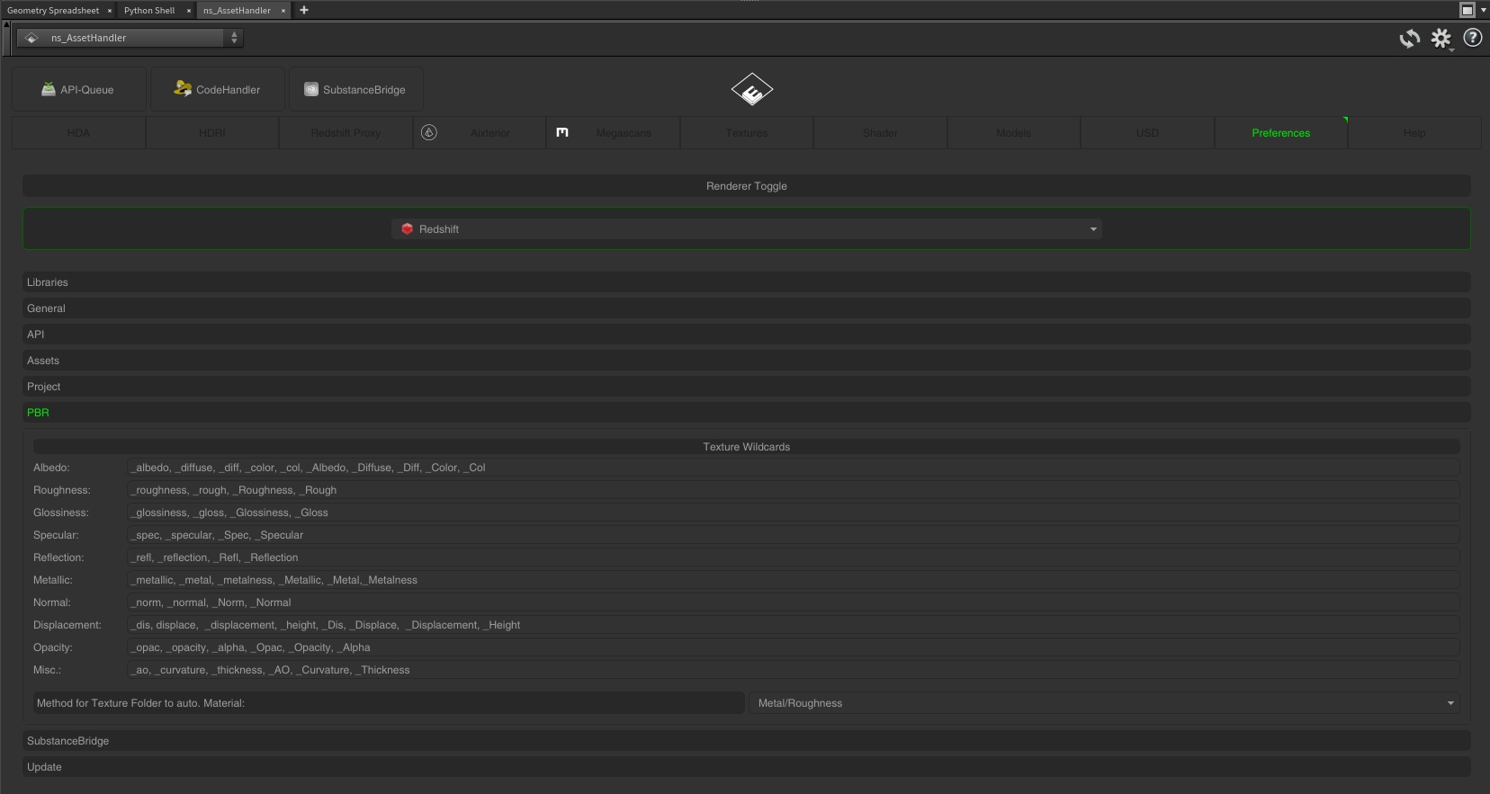
Task: Open the Redshift renderer dropdown
Action: coord(747,229)
